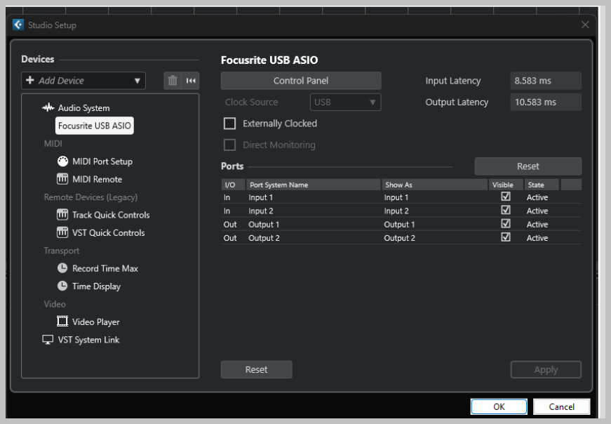
Task: Select Audio System in the devices tree
Action: (83, 107)
